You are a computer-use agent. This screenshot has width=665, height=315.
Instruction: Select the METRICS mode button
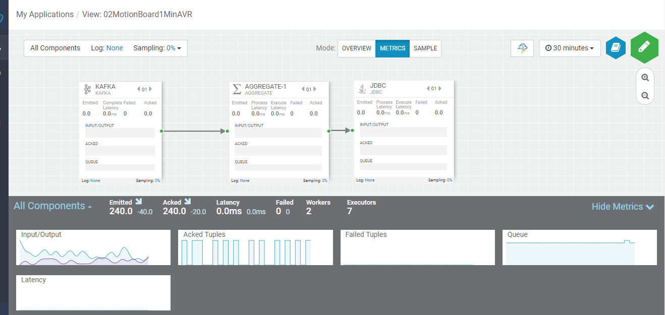pyautogui.click(x=392, y=48)
